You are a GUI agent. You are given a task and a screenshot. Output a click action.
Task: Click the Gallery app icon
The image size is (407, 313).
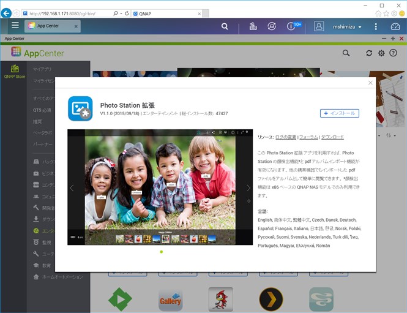click(x=171, y=300)
